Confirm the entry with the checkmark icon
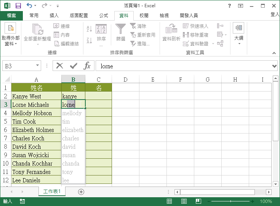Viewport: 280px width, 206px height. [x=74, y=66]
